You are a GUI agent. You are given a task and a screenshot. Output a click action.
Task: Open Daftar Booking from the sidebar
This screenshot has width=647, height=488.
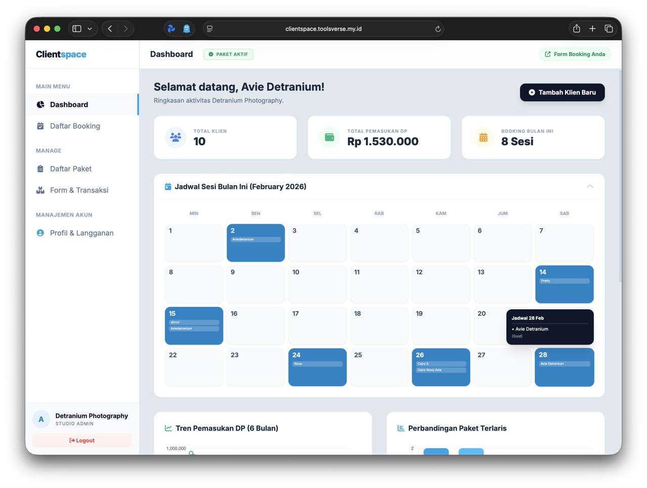(x=75, y=126)
